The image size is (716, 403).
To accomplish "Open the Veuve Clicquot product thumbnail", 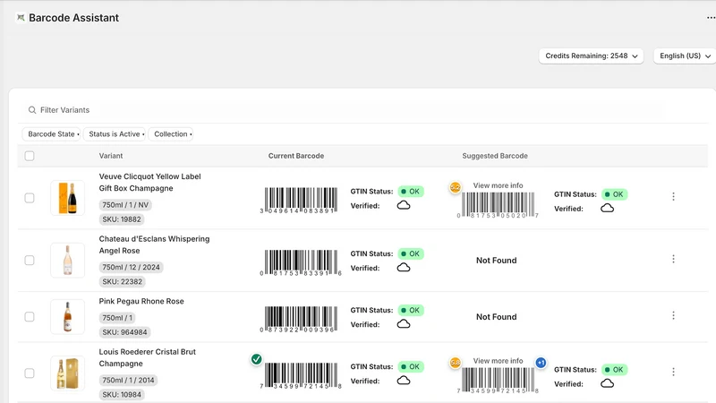I will [x=68, y=198].
